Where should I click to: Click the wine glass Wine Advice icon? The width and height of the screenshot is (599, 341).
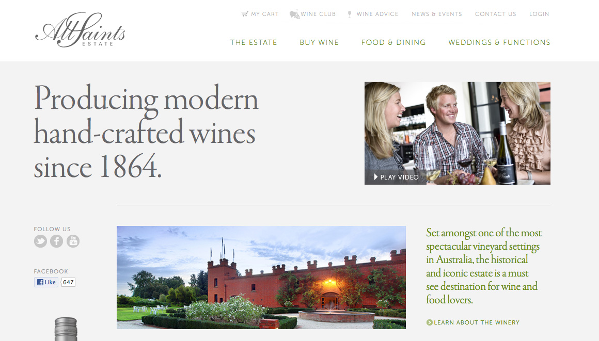pos(350,14)
